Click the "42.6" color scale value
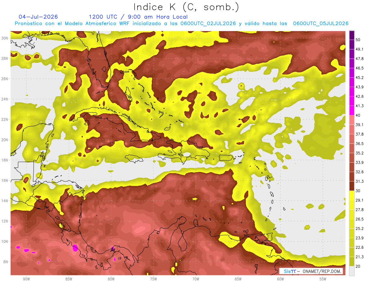Image resolution: width=366 pixels, height=283 pixels. pos(359,96)
